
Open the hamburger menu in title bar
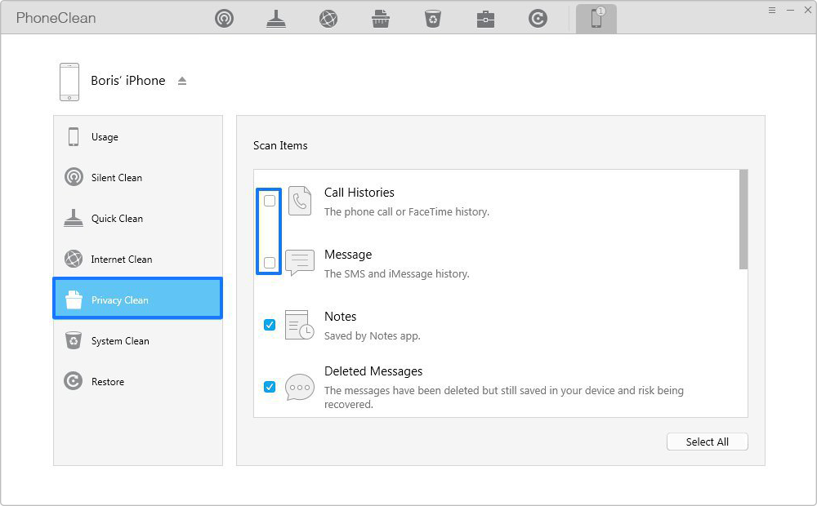click(x=772, y=10)
